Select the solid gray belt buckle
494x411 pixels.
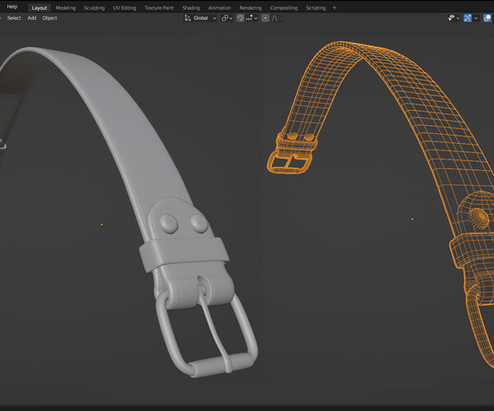(x=207, y=335)
